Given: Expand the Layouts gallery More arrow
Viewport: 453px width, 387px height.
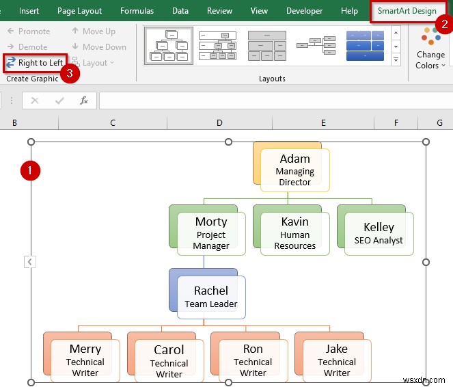Looking at the screenshot, I should pos(396,59).
